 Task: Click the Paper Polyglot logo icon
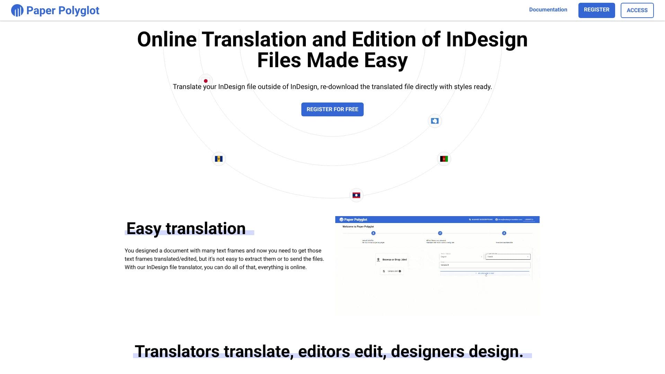(17, 10)
